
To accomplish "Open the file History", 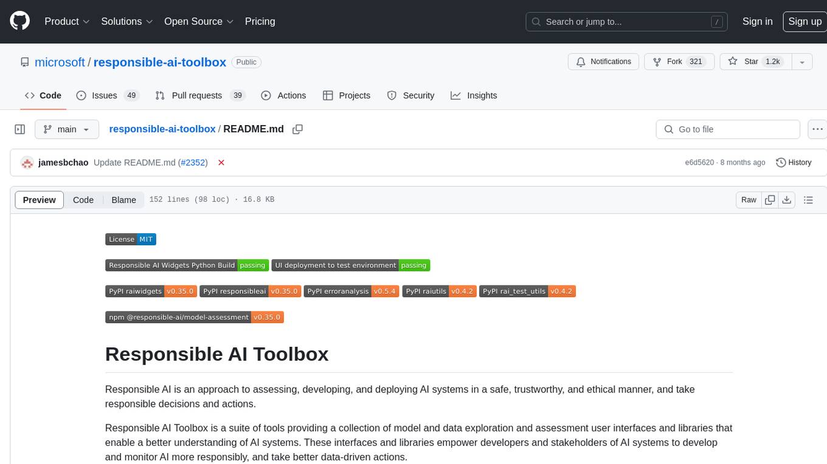I will [x=794, y=163].
